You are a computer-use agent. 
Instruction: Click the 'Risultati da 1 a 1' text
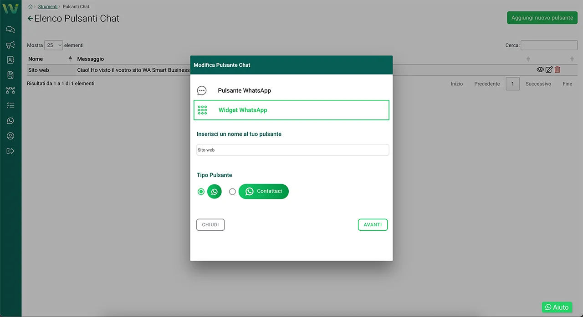tap(61, 84)
